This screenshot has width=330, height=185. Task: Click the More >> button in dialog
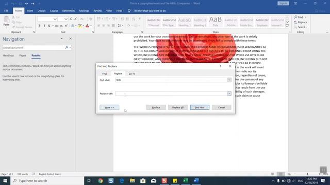pyautogui.click(x=109, y=107)
